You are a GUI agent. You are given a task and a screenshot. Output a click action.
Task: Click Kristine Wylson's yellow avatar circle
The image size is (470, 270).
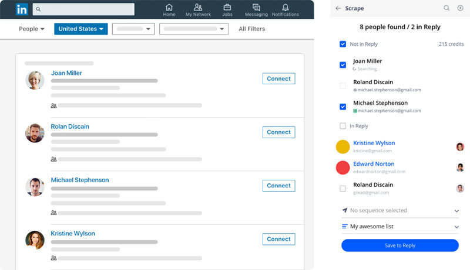[x=343, y=146]
